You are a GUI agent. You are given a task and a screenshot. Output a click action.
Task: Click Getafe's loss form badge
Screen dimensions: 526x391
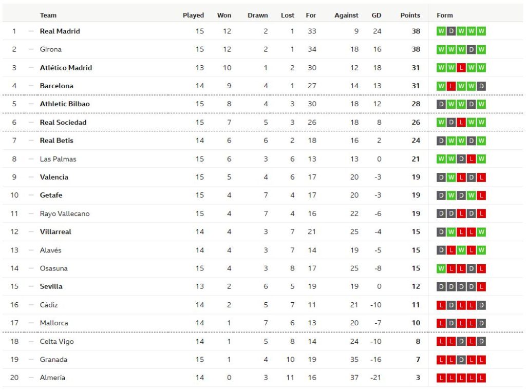(481, 195)
